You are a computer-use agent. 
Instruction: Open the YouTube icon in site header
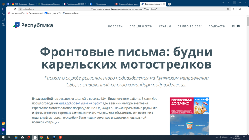(238, 26)
